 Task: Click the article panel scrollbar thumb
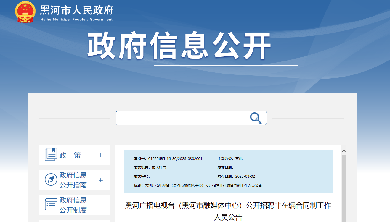pyautogui.click(x=344, y=189)
